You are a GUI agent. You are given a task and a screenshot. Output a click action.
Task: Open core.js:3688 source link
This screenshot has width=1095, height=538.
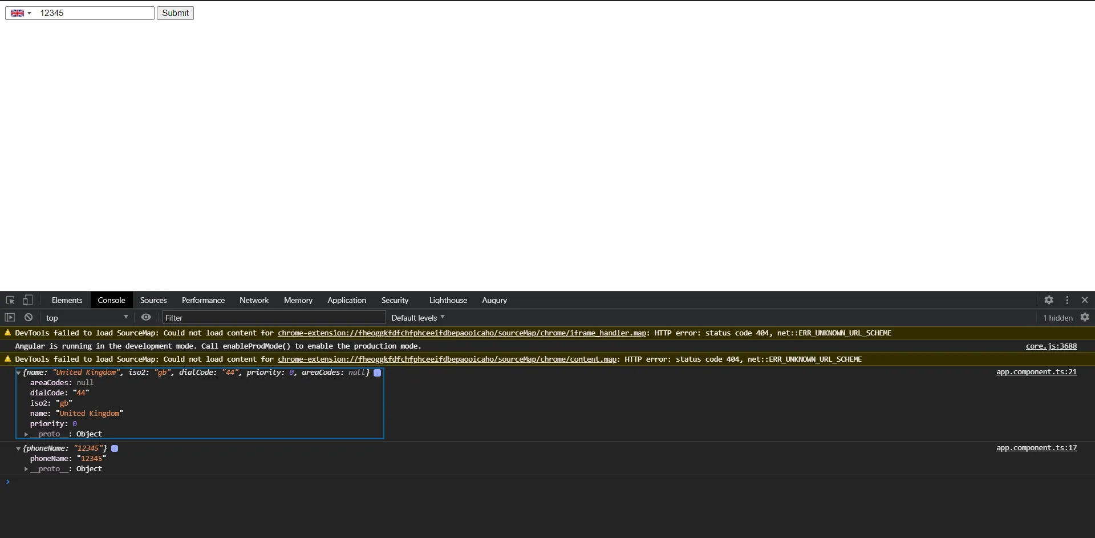(1051, 346)
